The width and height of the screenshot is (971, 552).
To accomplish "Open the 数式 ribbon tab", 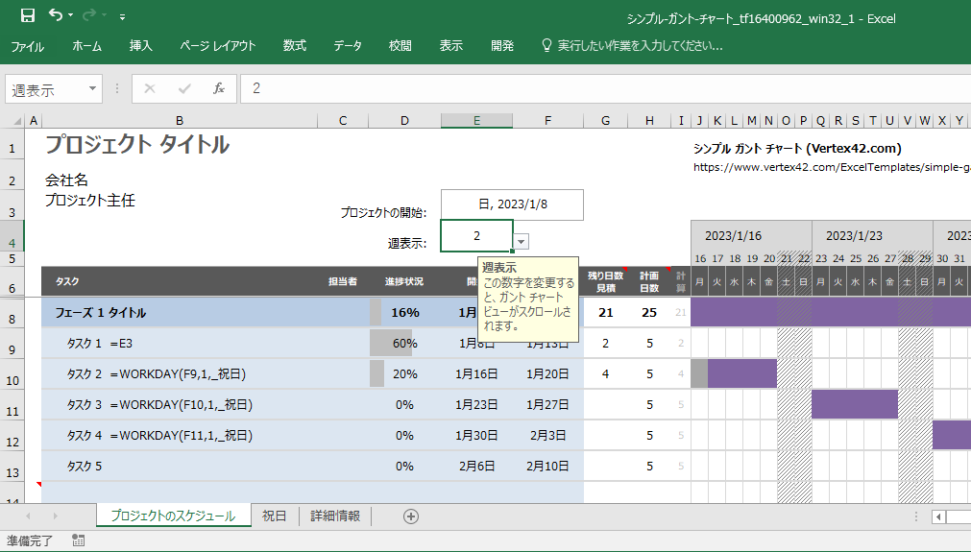I will pyautogui.click(x=295, y=46).
